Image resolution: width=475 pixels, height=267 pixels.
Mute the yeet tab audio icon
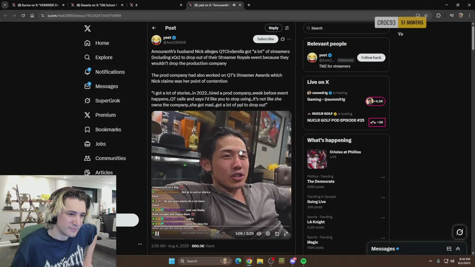tap(234, 5)
